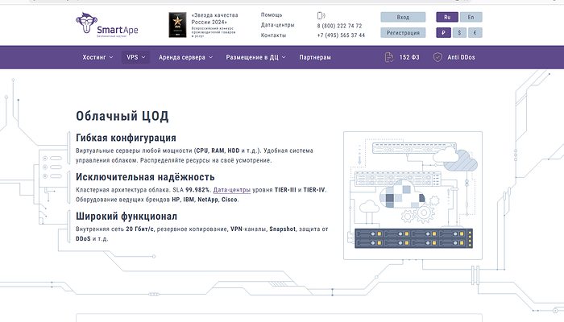Viewport: 564px width, 322px height.
Task: Open the Звезда качества award badge image
Action: click(178, 25)
